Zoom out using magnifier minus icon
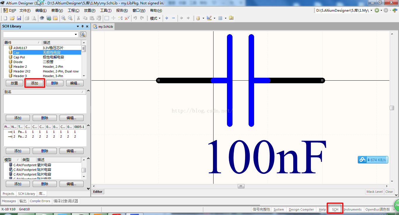Viewport: 399px width, 215px height. [70, 18]
